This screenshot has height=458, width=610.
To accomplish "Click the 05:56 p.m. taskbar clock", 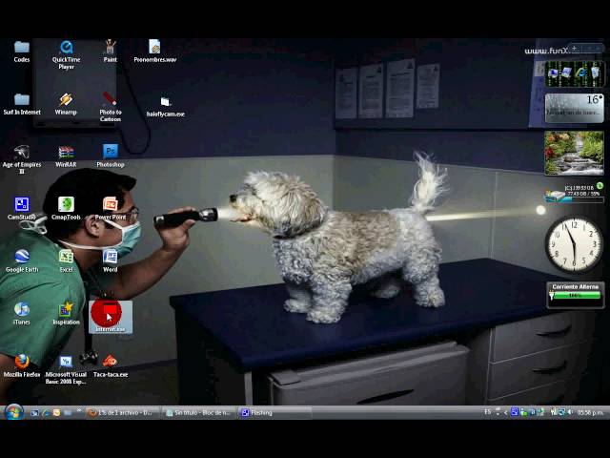I will pos(591,412).
